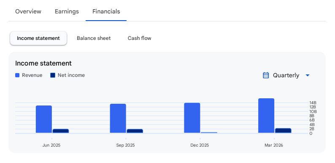Click the Net income legend label
Screen dimensions: 335x163
[71, 75]
